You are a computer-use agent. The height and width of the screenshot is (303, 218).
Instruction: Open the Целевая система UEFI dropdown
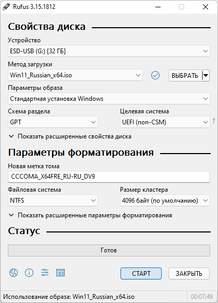pyautogui.click(x=165, y=122)
